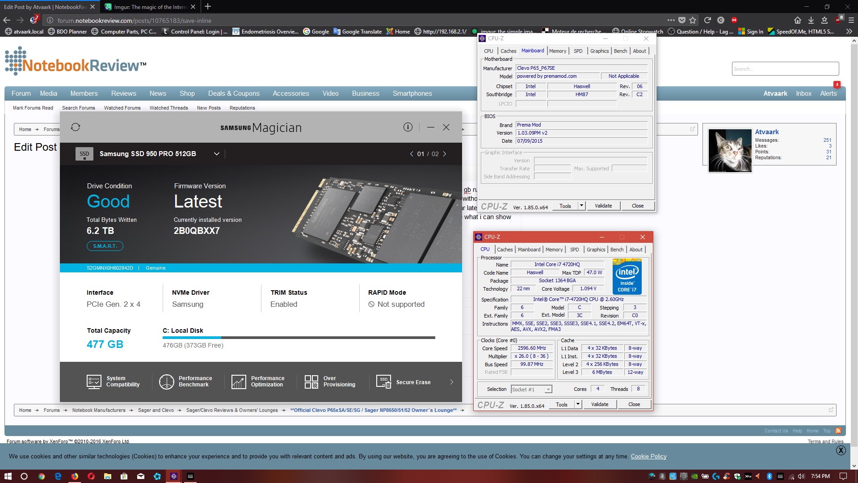Open the page actions three-dots menu
The height and width of the screenshot is (483, 858).
[671, 20]
